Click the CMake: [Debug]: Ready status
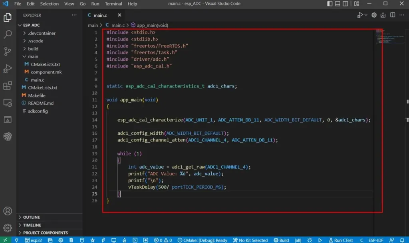Viewport: 409px width, 243px height. point(203,240)
